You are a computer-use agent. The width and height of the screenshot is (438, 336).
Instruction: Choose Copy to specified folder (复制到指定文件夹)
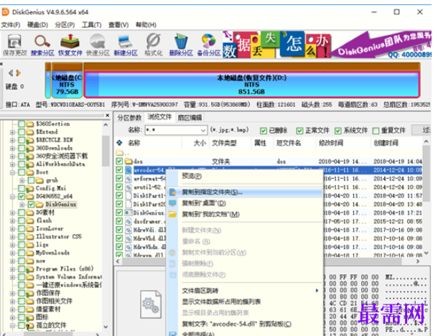click(x=245, y=192)
